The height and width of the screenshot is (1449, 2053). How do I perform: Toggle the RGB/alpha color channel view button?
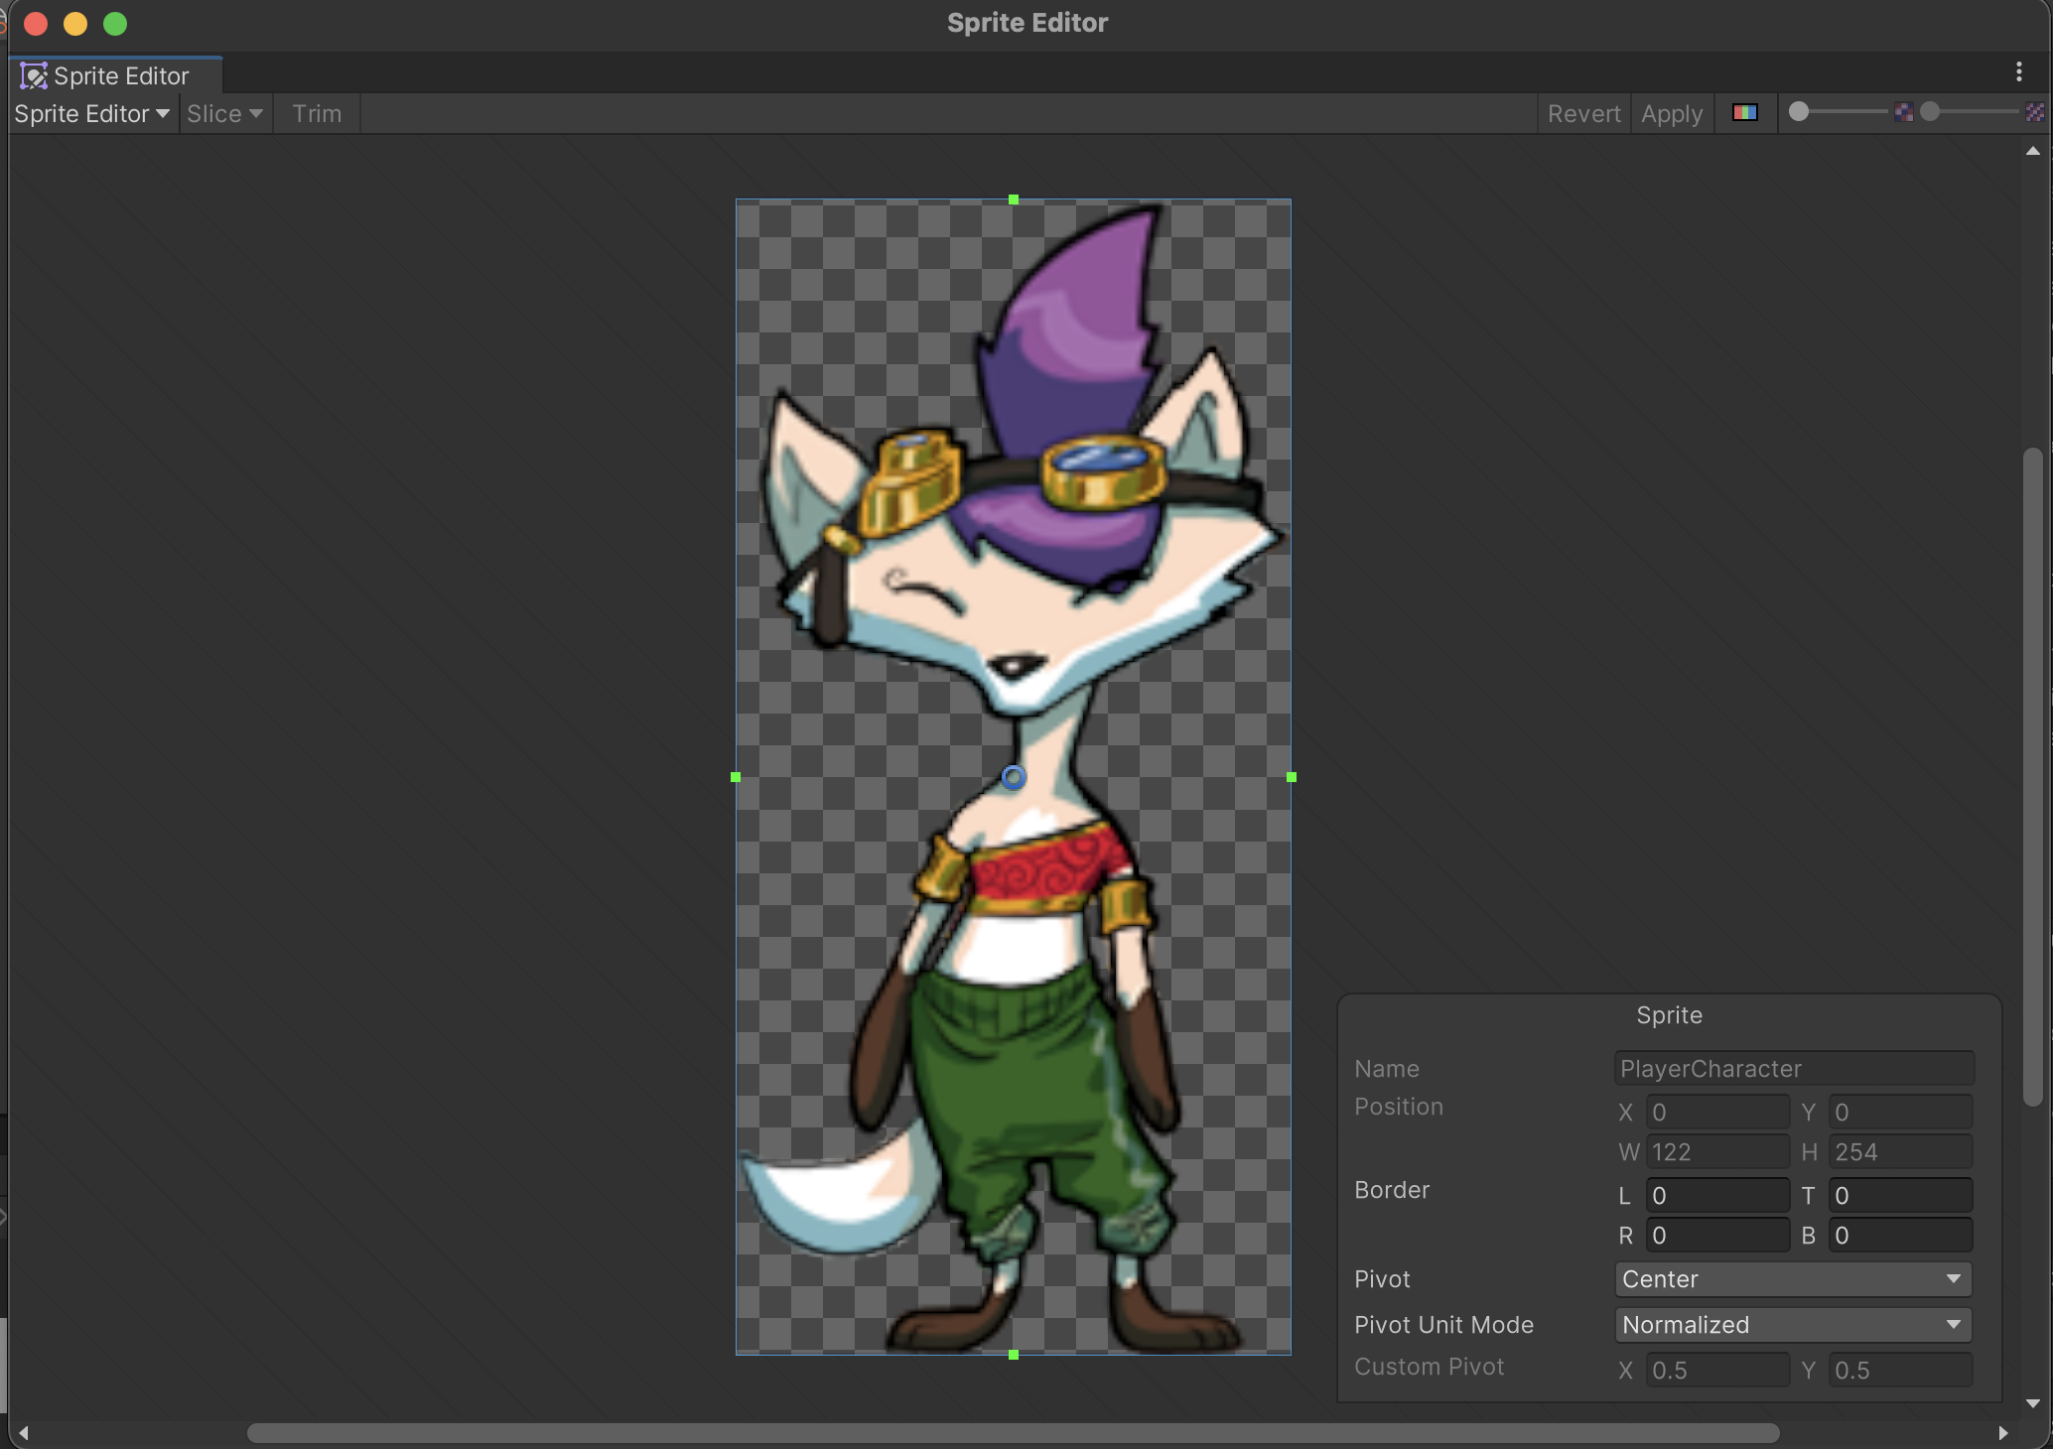click(x=1744, y=113)
